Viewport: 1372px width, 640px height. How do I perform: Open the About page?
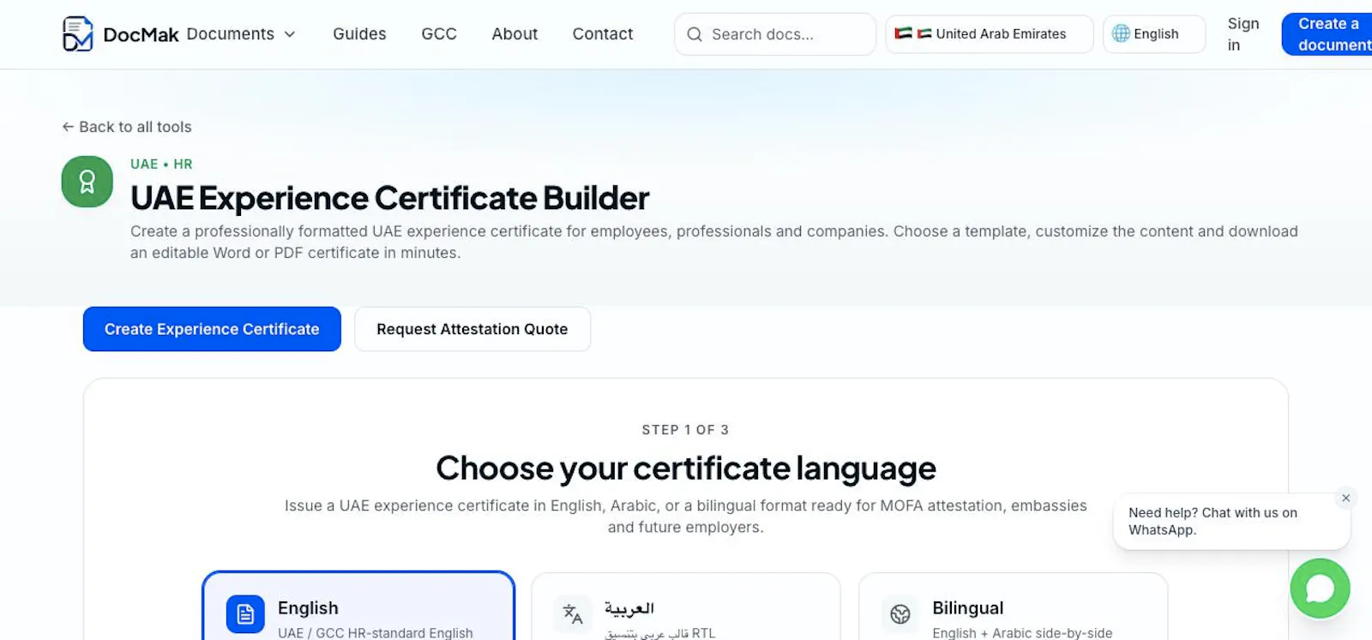[514, 34]
